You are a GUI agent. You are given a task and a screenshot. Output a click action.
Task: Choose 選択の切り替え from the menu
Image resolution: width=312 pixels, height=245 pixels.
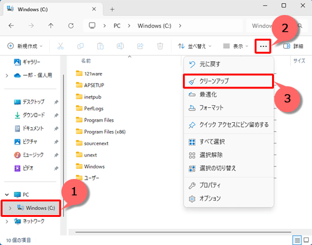(x=229, y=168)
